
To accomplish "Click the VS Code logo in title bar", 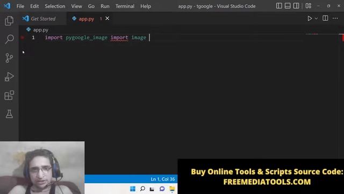I will [7, 6].
